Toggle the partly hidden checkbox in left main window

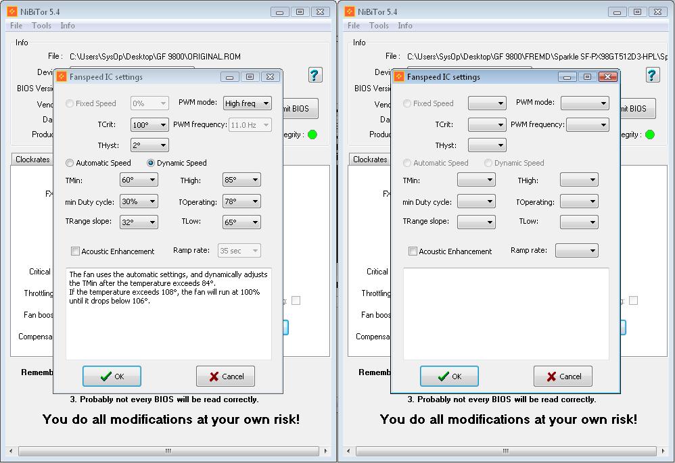[296, 300]
